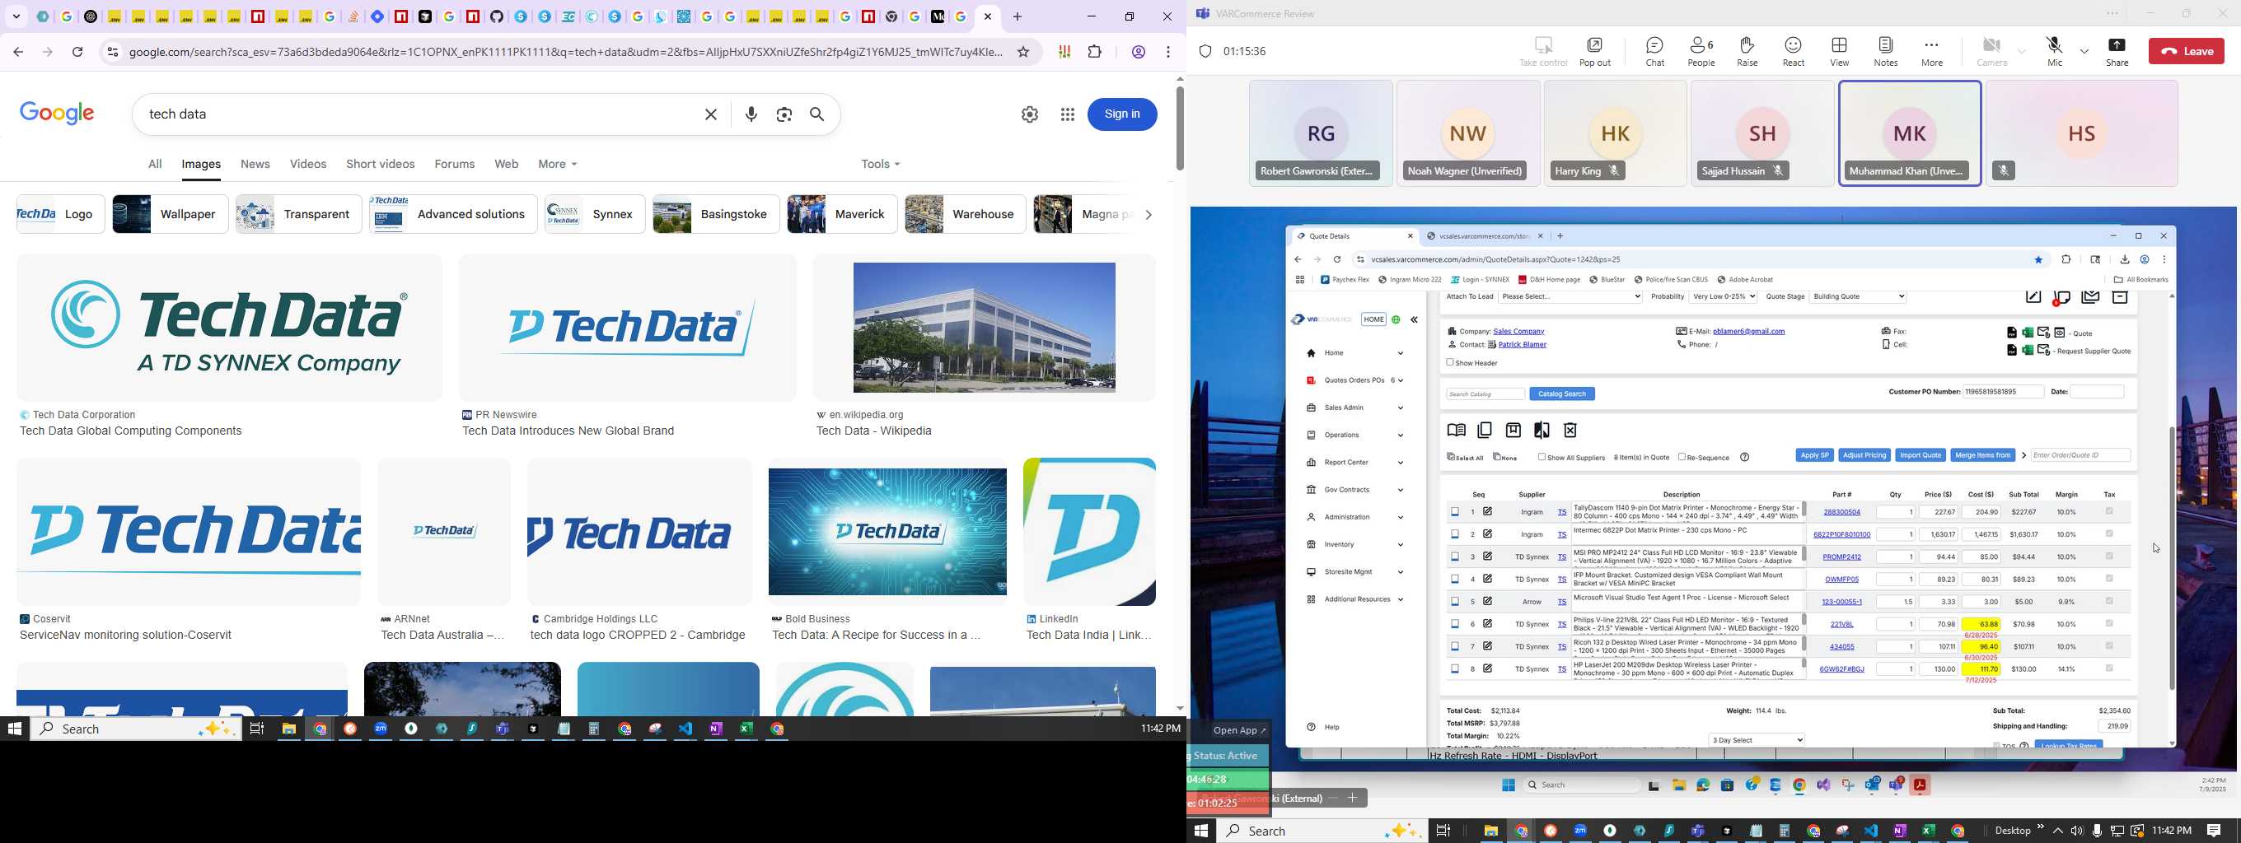Leave the Teams meeting
This screenshot has width=2241, height=843.
point(2186,51)
